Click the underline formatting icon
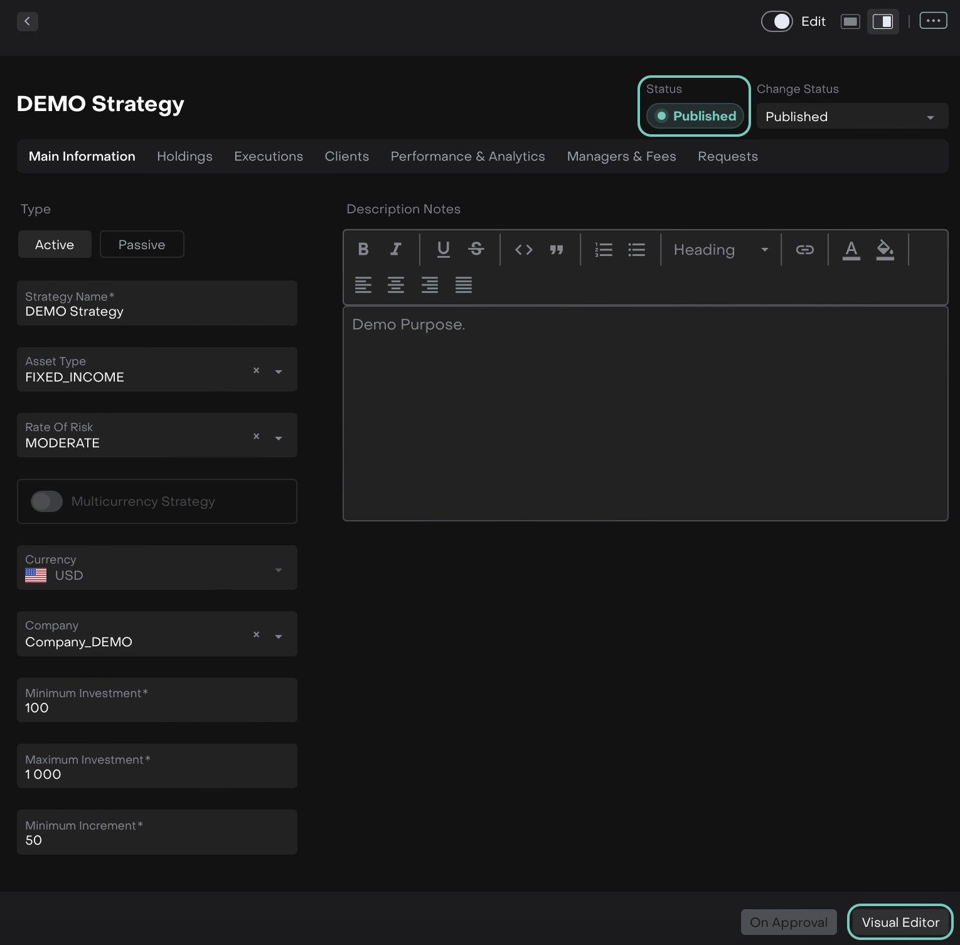960x945 pixels. (443, 249)
